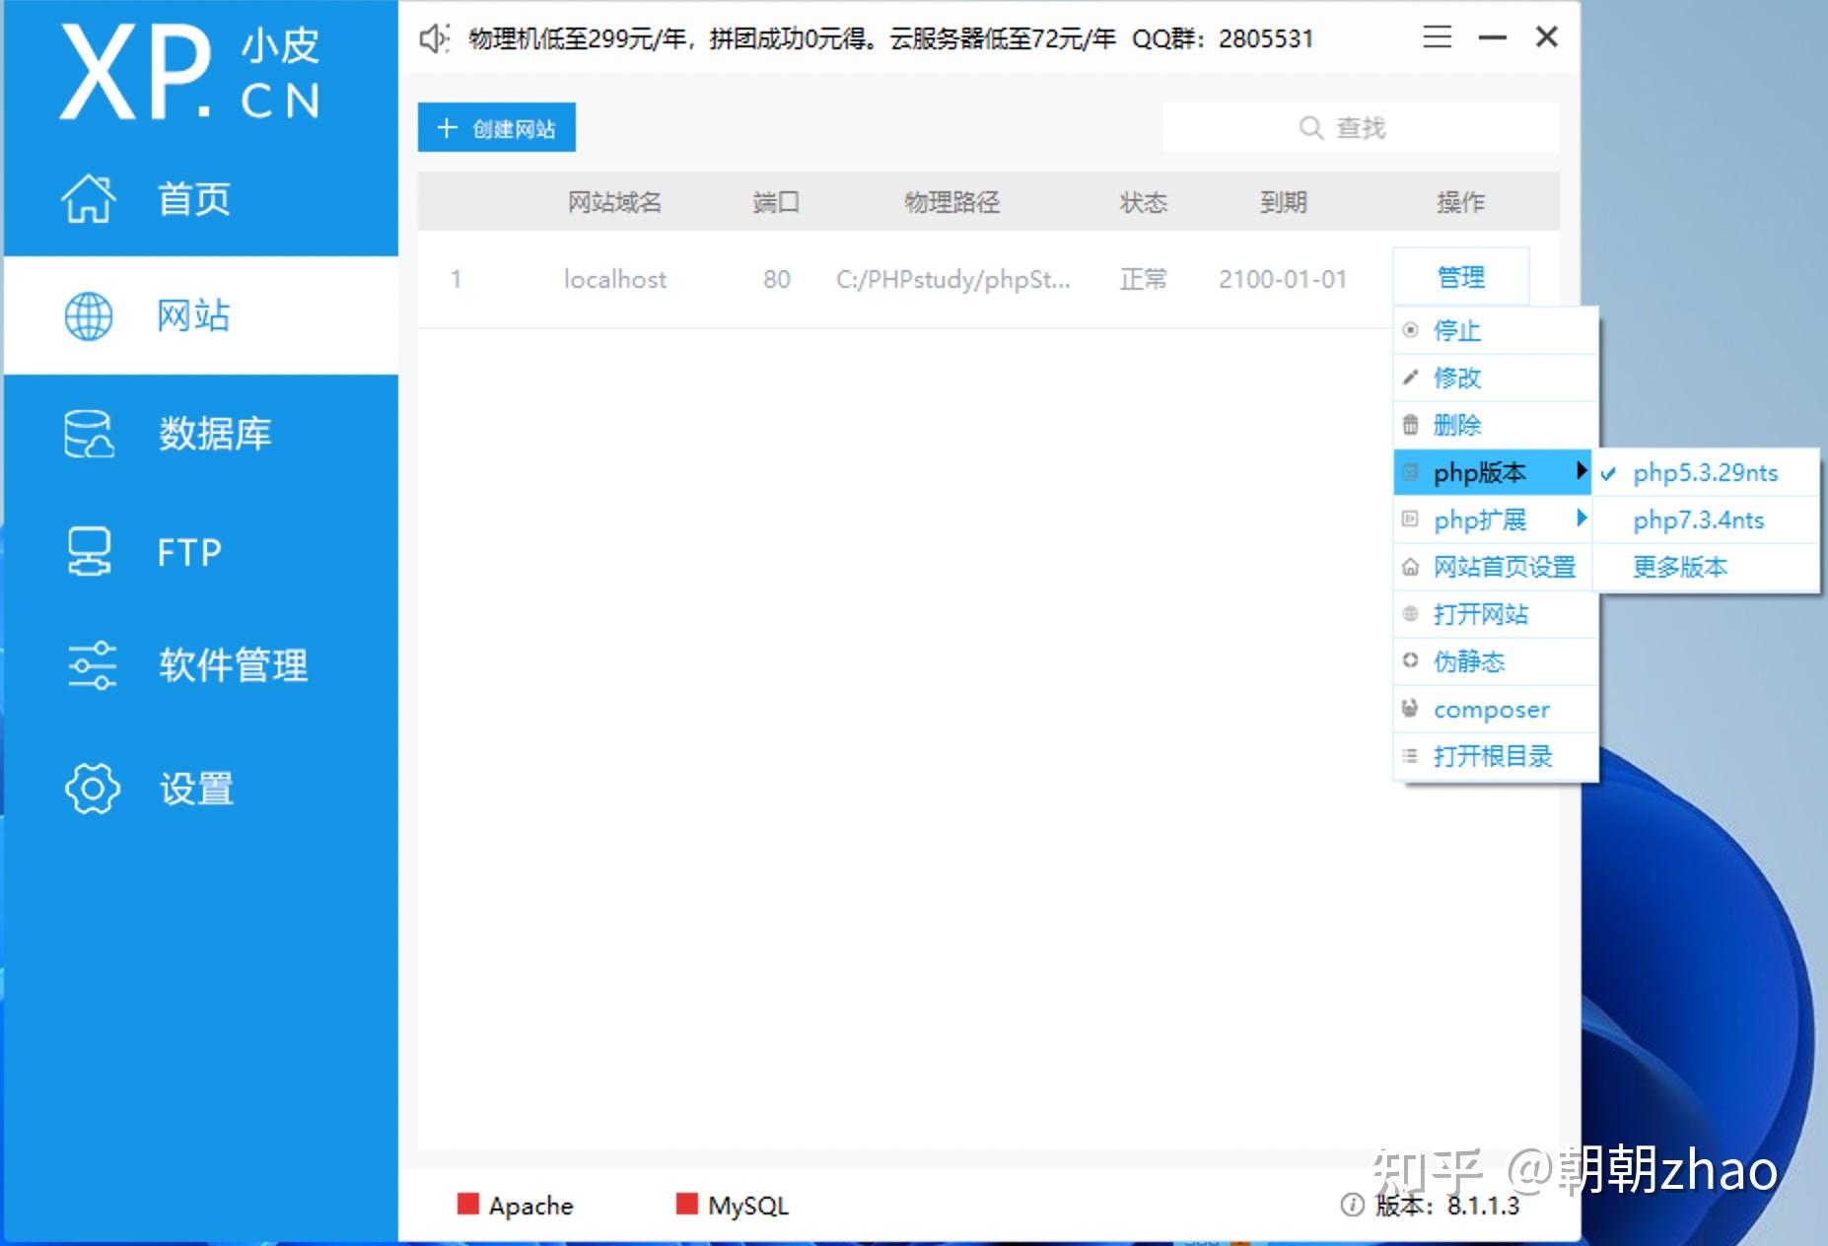Open the hamburger menu icon
Image resolution: width=1828 pixels, height=1246 pixels.
pyautogui.click(x=1438, y=37)
